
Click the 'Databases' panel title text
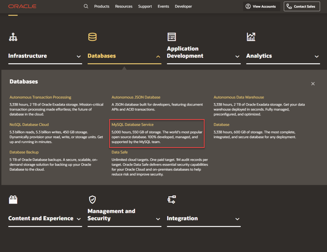[x=24, y=81]
